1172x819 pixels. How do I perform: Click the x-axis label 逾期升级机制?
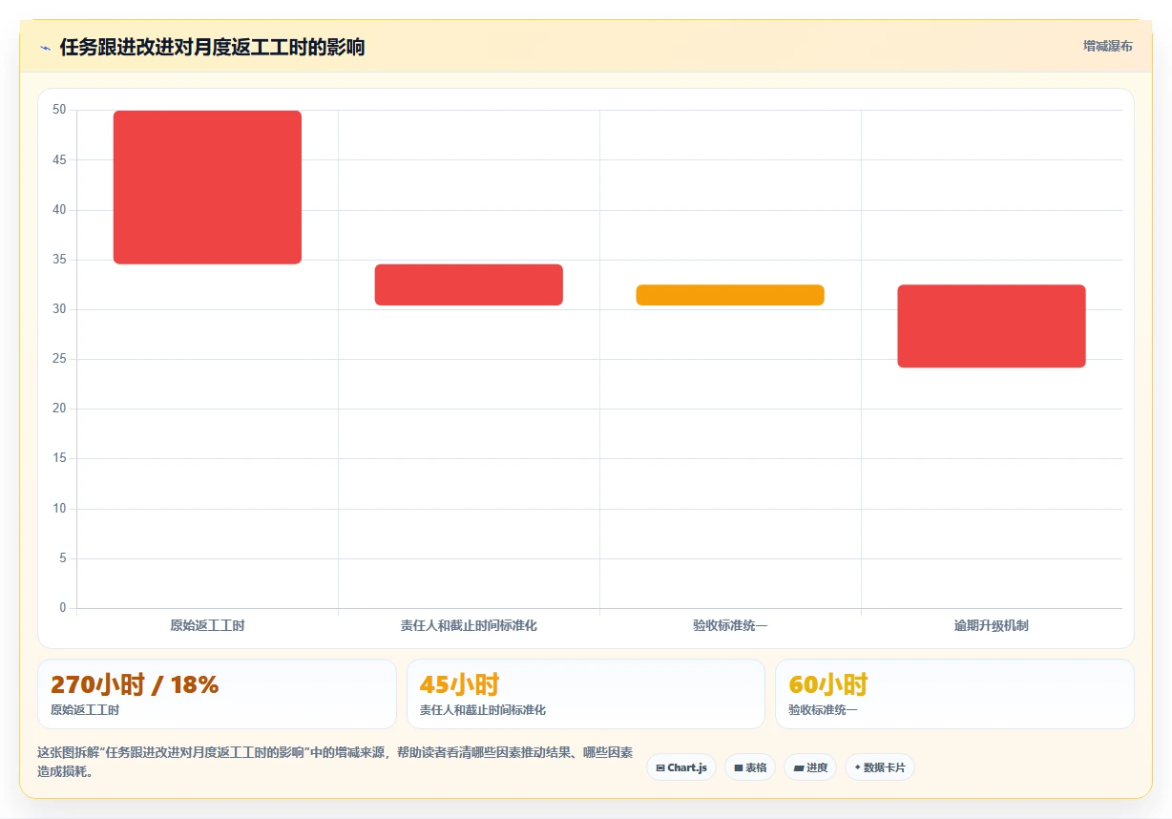click(992, 626)
